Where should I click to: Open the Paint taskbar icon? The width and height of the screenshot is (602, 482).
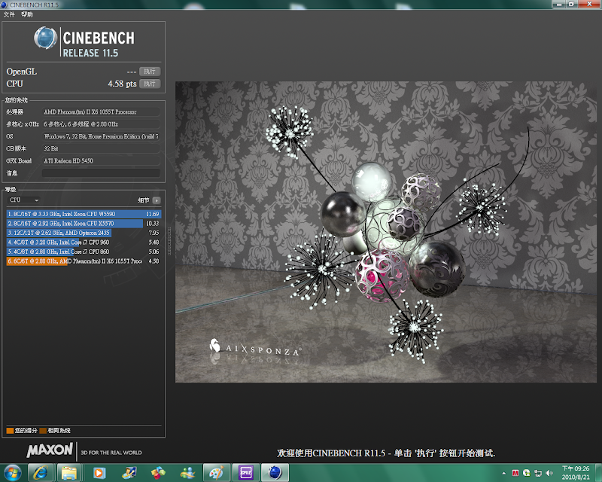[x=216, y=473]
